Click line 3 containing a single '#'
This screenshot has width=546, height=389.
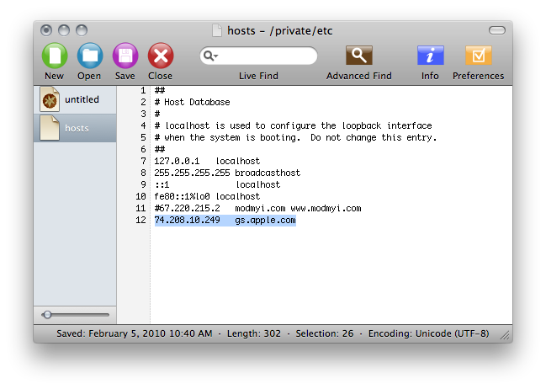click(x=157, y=114)
